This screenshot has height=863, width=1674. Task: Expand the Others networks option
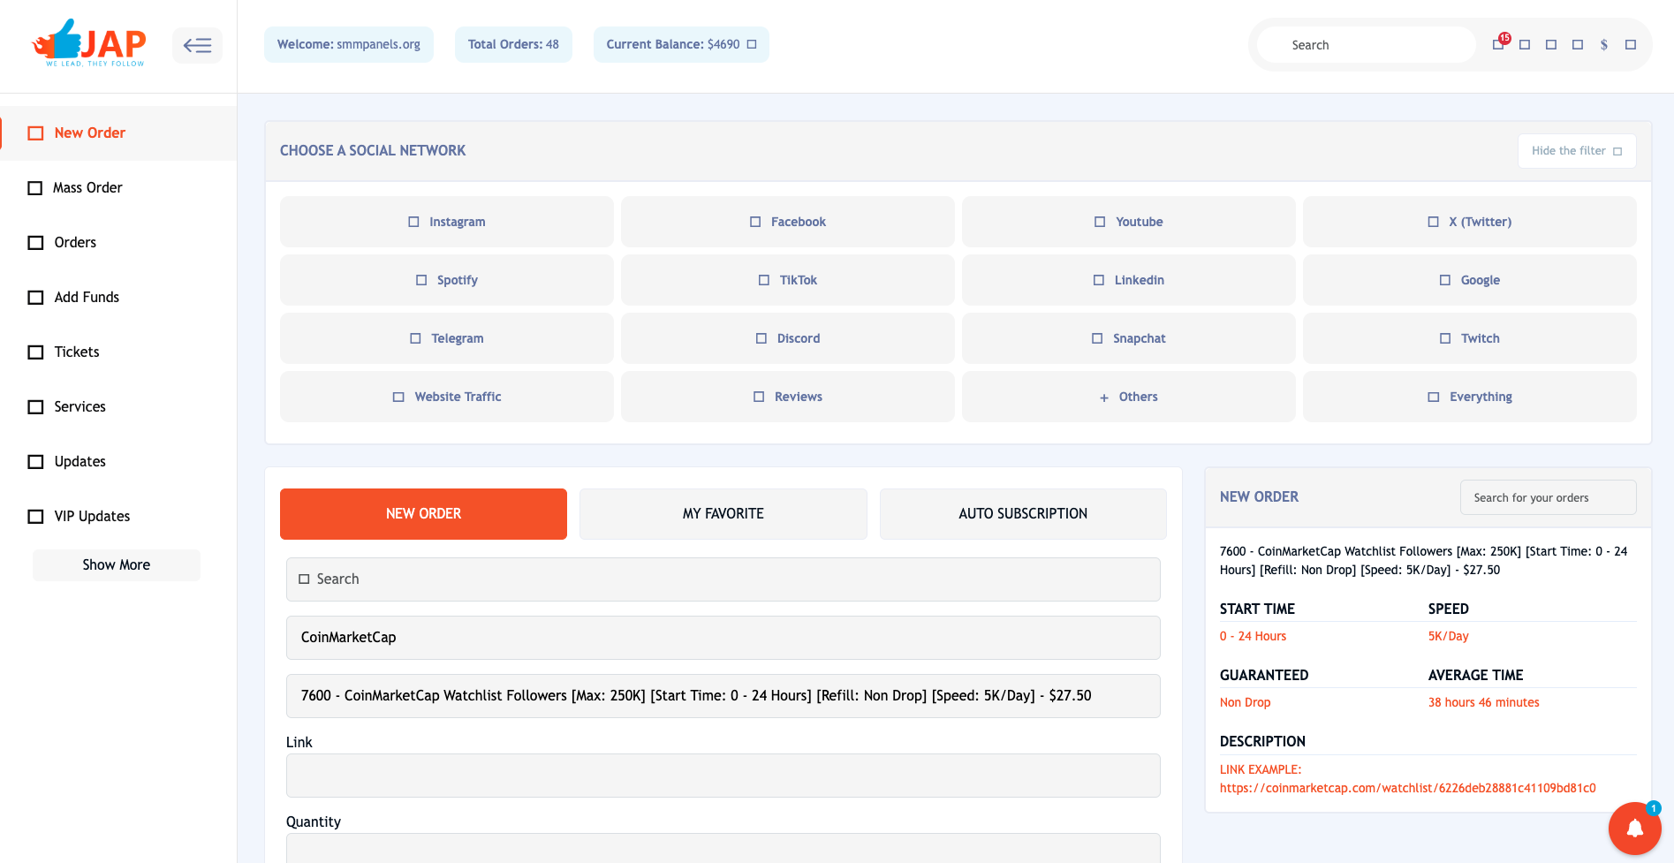(x=1128, y=397)
